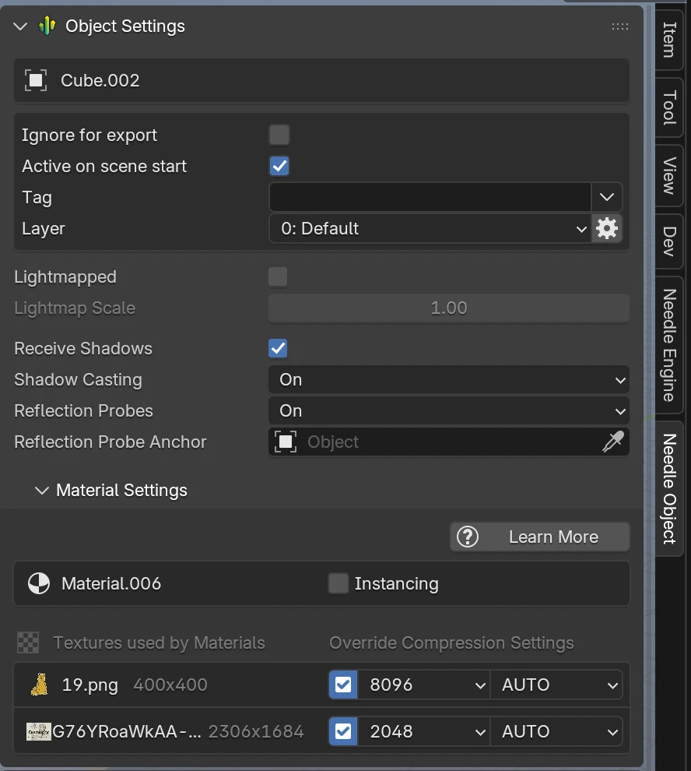Image resolution: width=691 pixels, height=771 pixels.
Task: Disable Active on scene start
Action: (278, 166)
